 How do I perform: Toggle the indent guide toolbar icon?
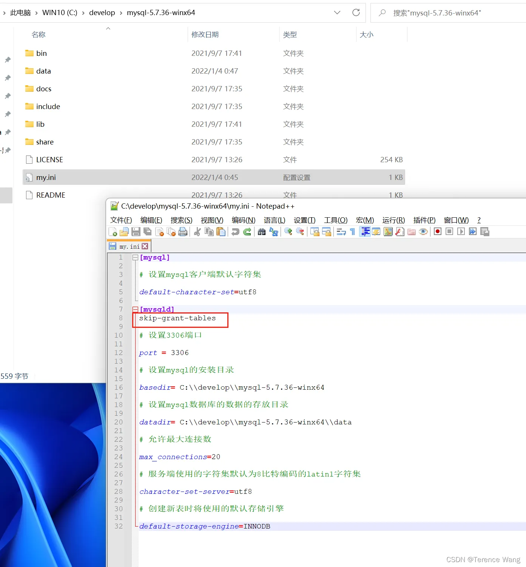[x=365, y=232]
